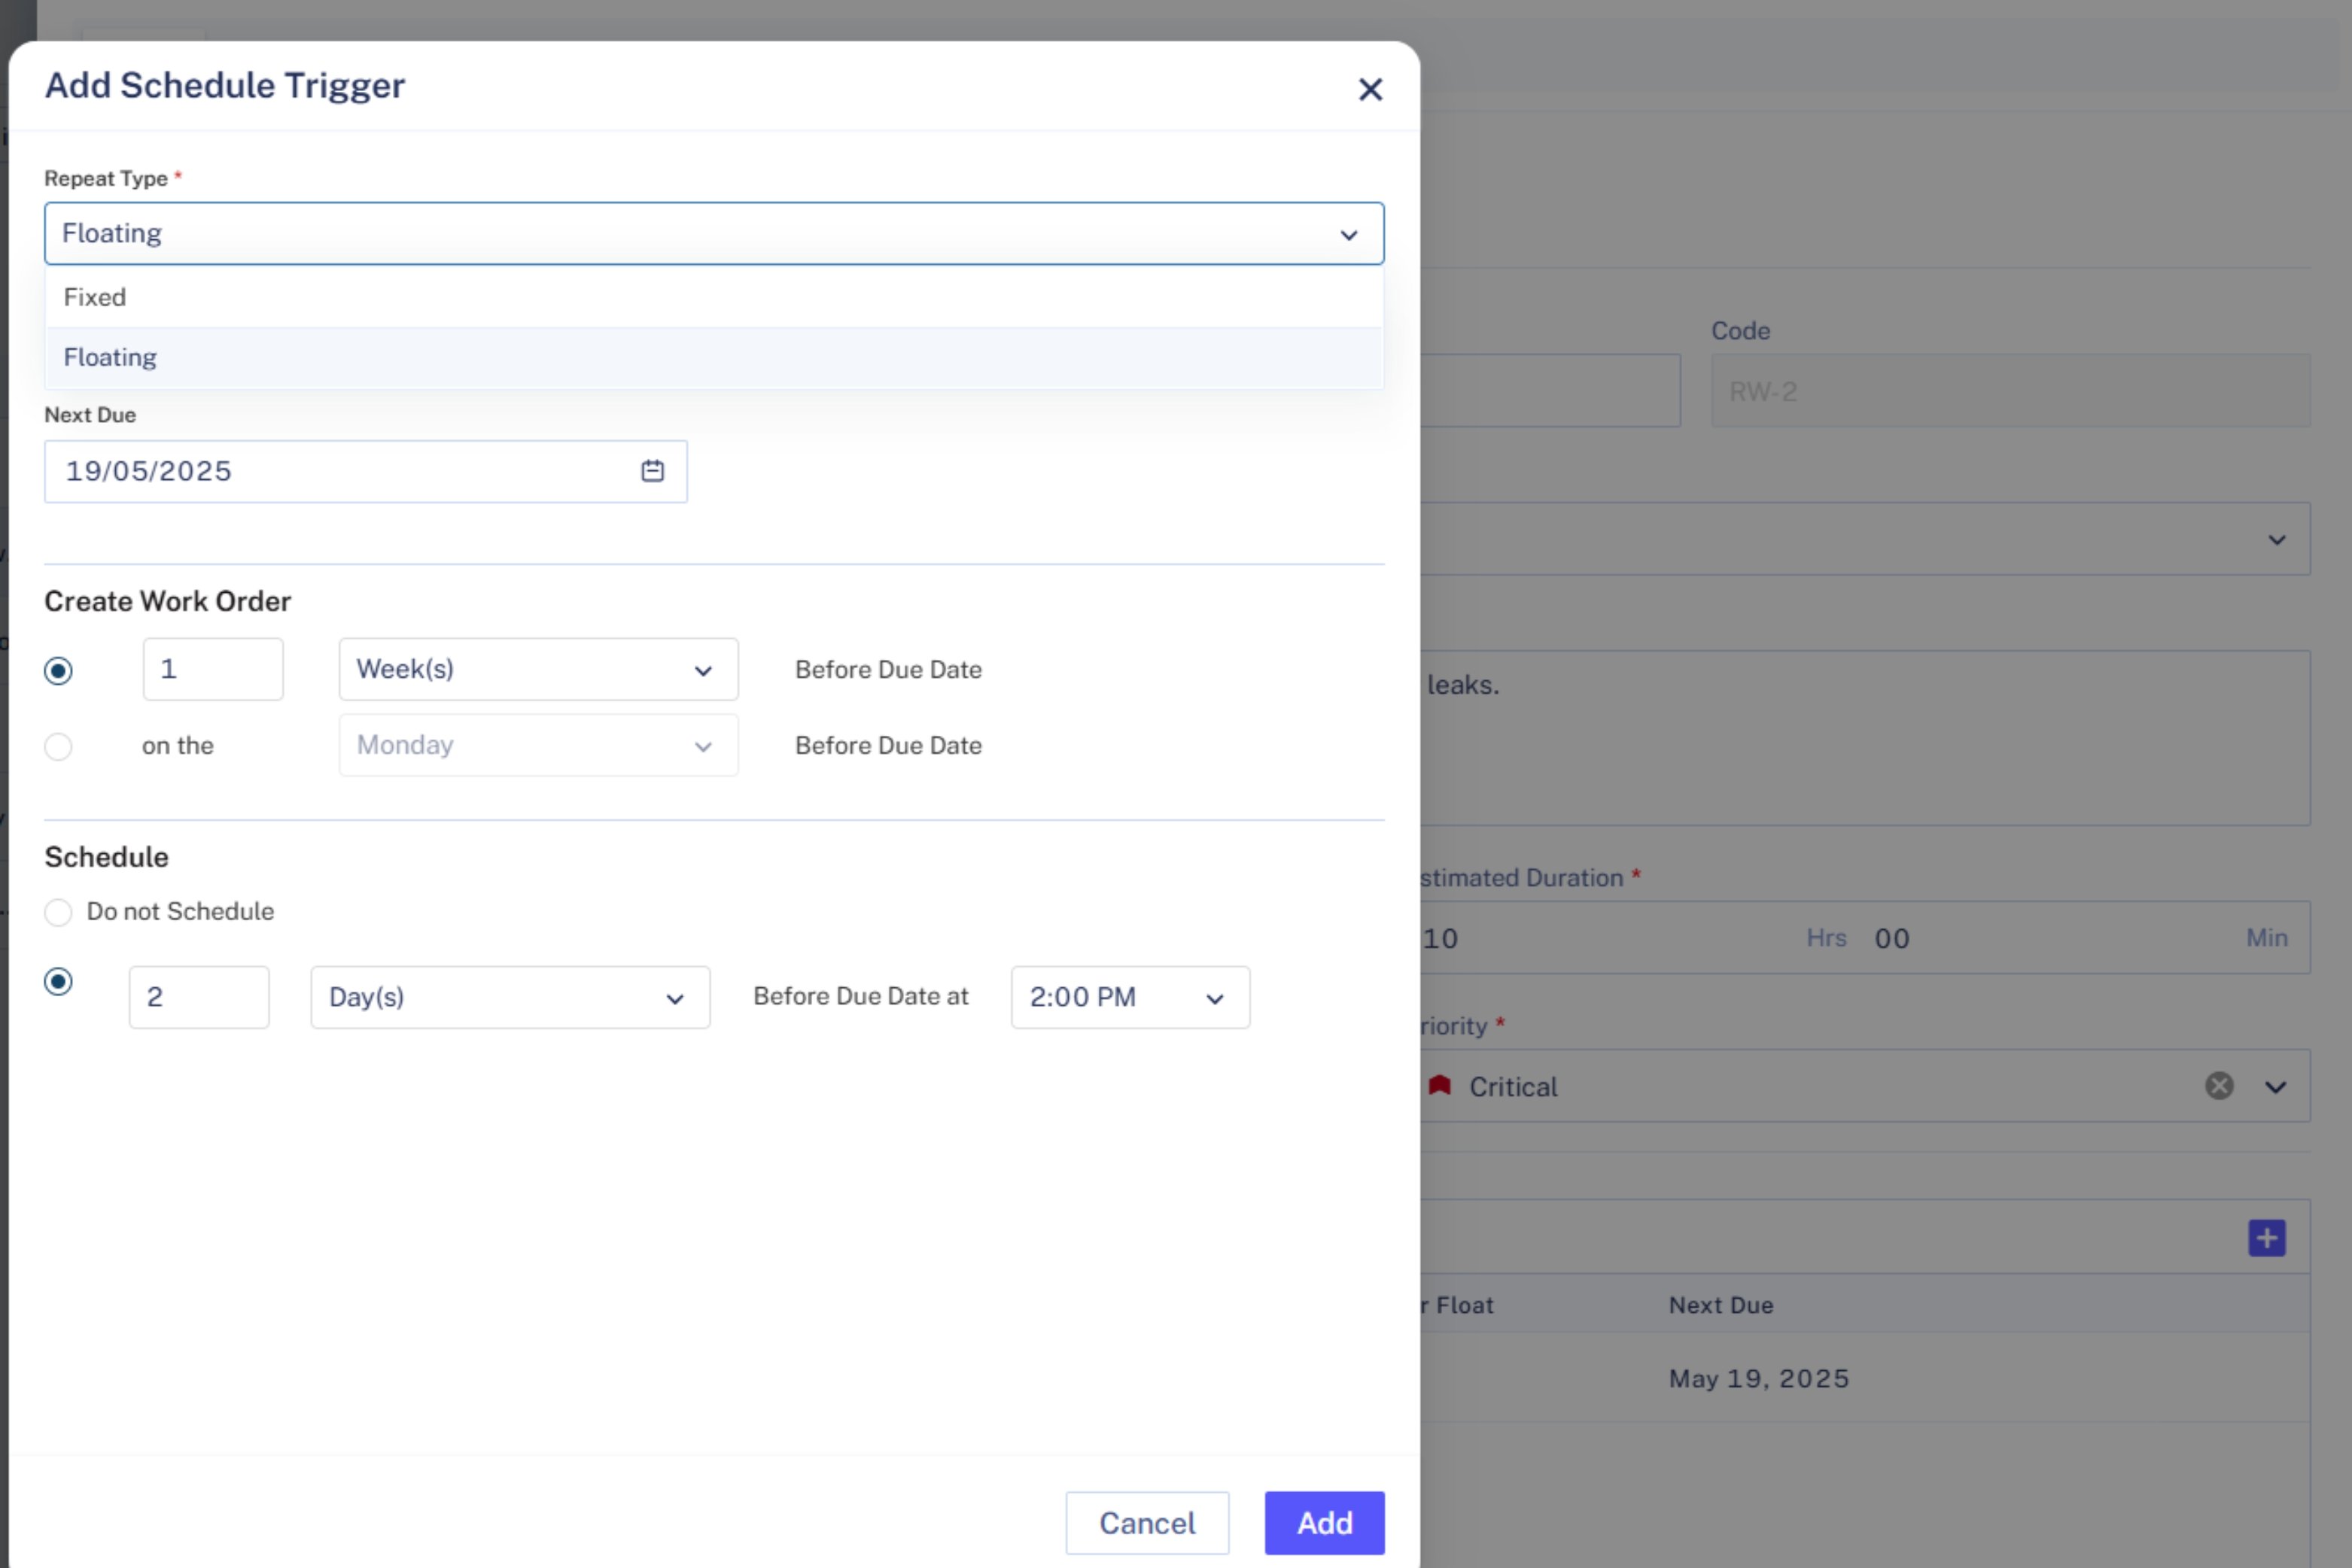Click the Add button
The image size is (2352, 1568).
[x=1324, y=1523]
